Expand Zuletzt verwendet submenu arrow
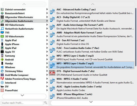The height and width of the screenshot is (106, 137). [x=47, y=9]
